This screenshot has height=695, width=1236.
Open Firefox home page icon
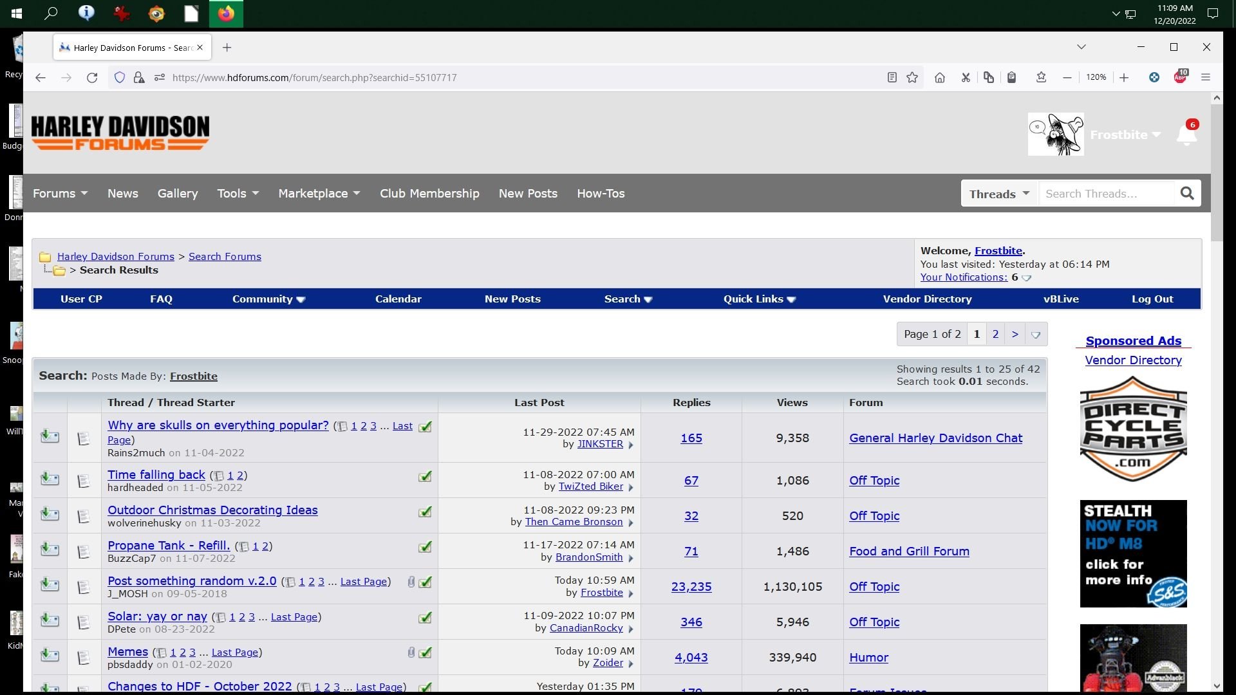tap(940, 78)
